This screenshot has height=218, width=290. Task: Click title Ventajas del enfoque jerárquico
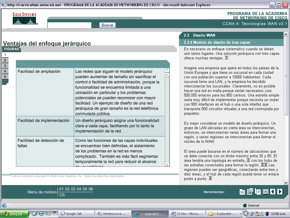click(47, 43)
